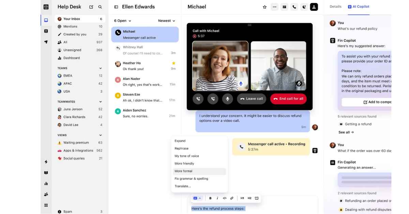409x214 pixels.
Task: Collapse the Teams section in the sidebar
Action: pyautogui.click(x=100, y=68)
